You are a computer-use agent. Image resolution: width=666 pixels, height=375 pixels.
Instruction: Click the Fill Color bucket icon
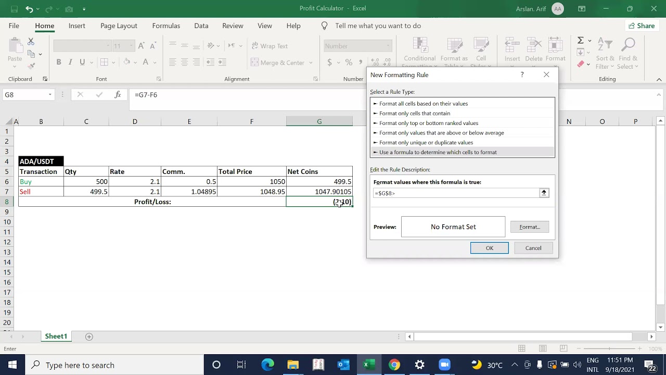coord(126,62)
